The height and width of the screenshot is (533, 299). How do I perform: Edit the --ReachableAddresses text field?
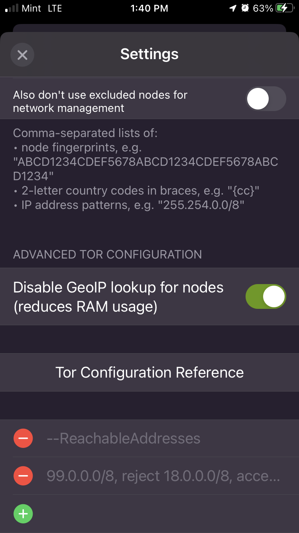[x=159, y=438]
